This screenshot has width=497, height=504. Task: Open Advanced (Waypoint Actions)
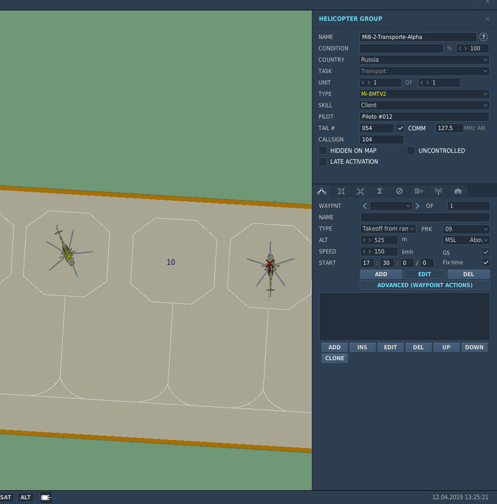coord(425,285)
